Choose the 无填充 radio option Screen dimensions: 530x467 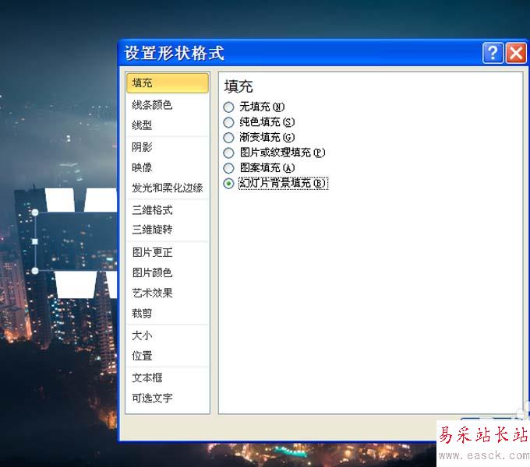click(x=228, y=107)
